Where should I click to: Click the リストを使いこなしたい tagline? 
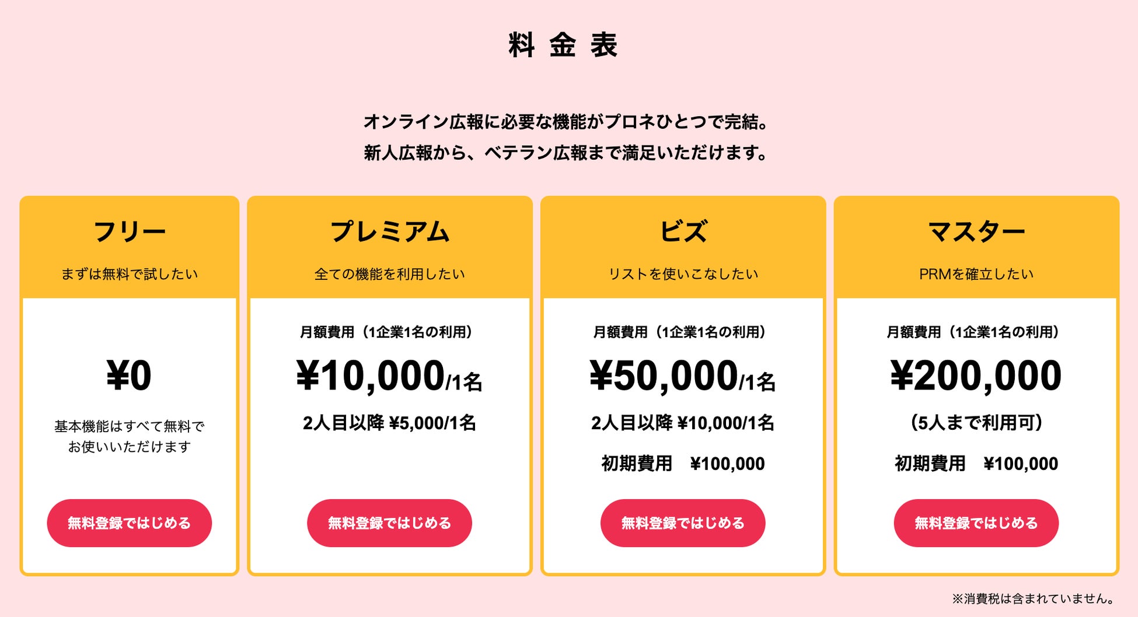click(x=682, y=274)
